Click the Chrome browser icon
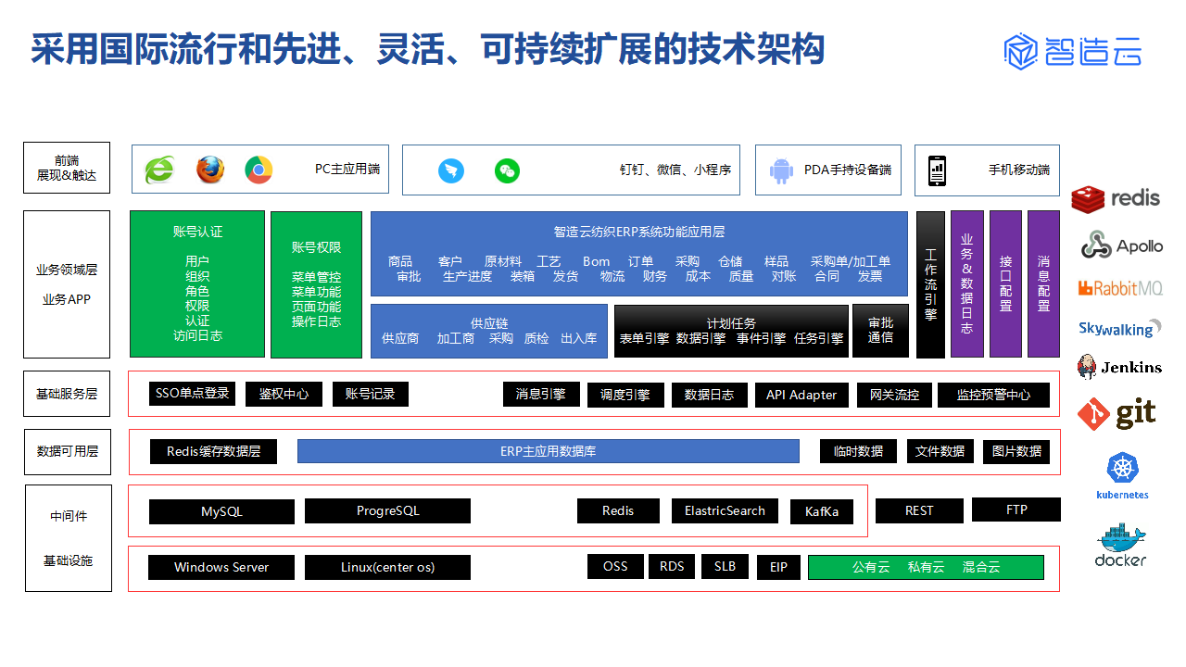The image size is (1186, 667). point(259,170)
